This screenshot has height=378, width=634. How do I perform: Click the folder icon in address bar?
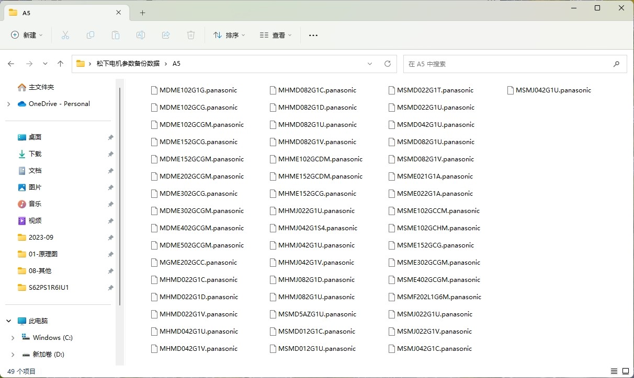tap(81, 64)
